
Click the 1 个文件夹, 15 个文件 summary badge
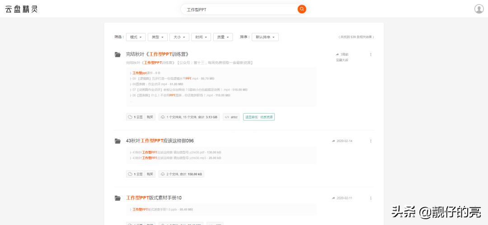coord(189,117)
